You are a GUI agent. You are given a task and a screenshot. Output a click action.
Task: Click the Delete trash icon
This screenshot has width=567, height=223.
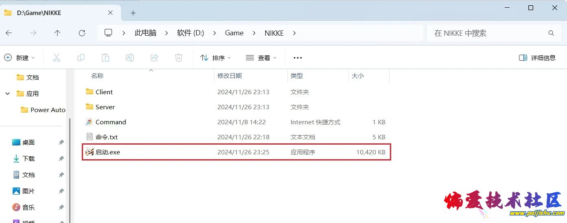coord(179,58)
